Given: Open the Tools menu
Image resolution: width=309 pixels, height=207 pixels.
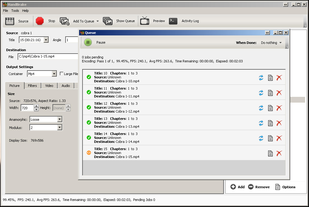Looking at the screenshot, I should click(15, 11).
